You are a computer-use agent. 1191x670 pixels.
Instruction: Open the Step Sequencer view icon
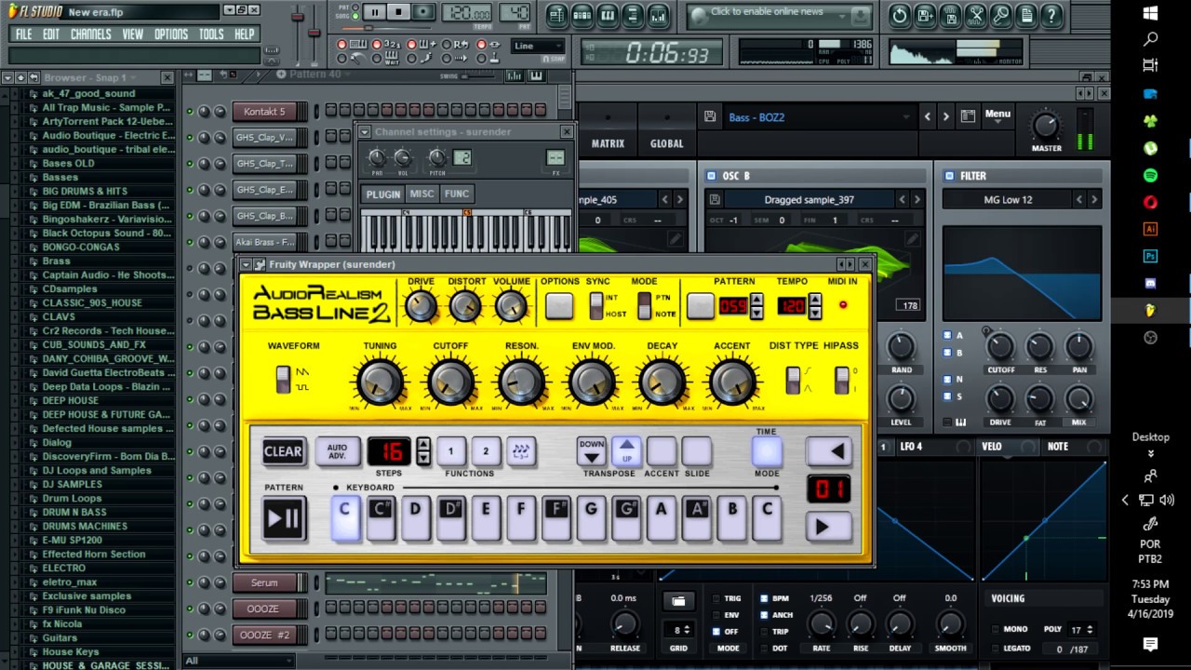pyautogui.click(x=582, y=15)
